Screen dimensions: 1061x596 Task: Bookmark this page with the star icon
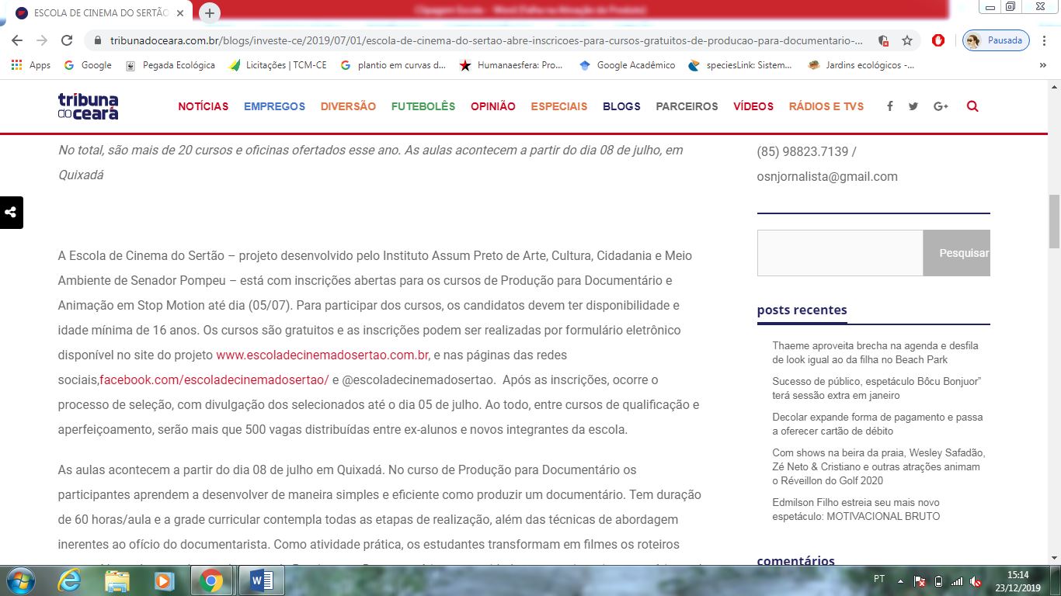[x=906, y=40]
